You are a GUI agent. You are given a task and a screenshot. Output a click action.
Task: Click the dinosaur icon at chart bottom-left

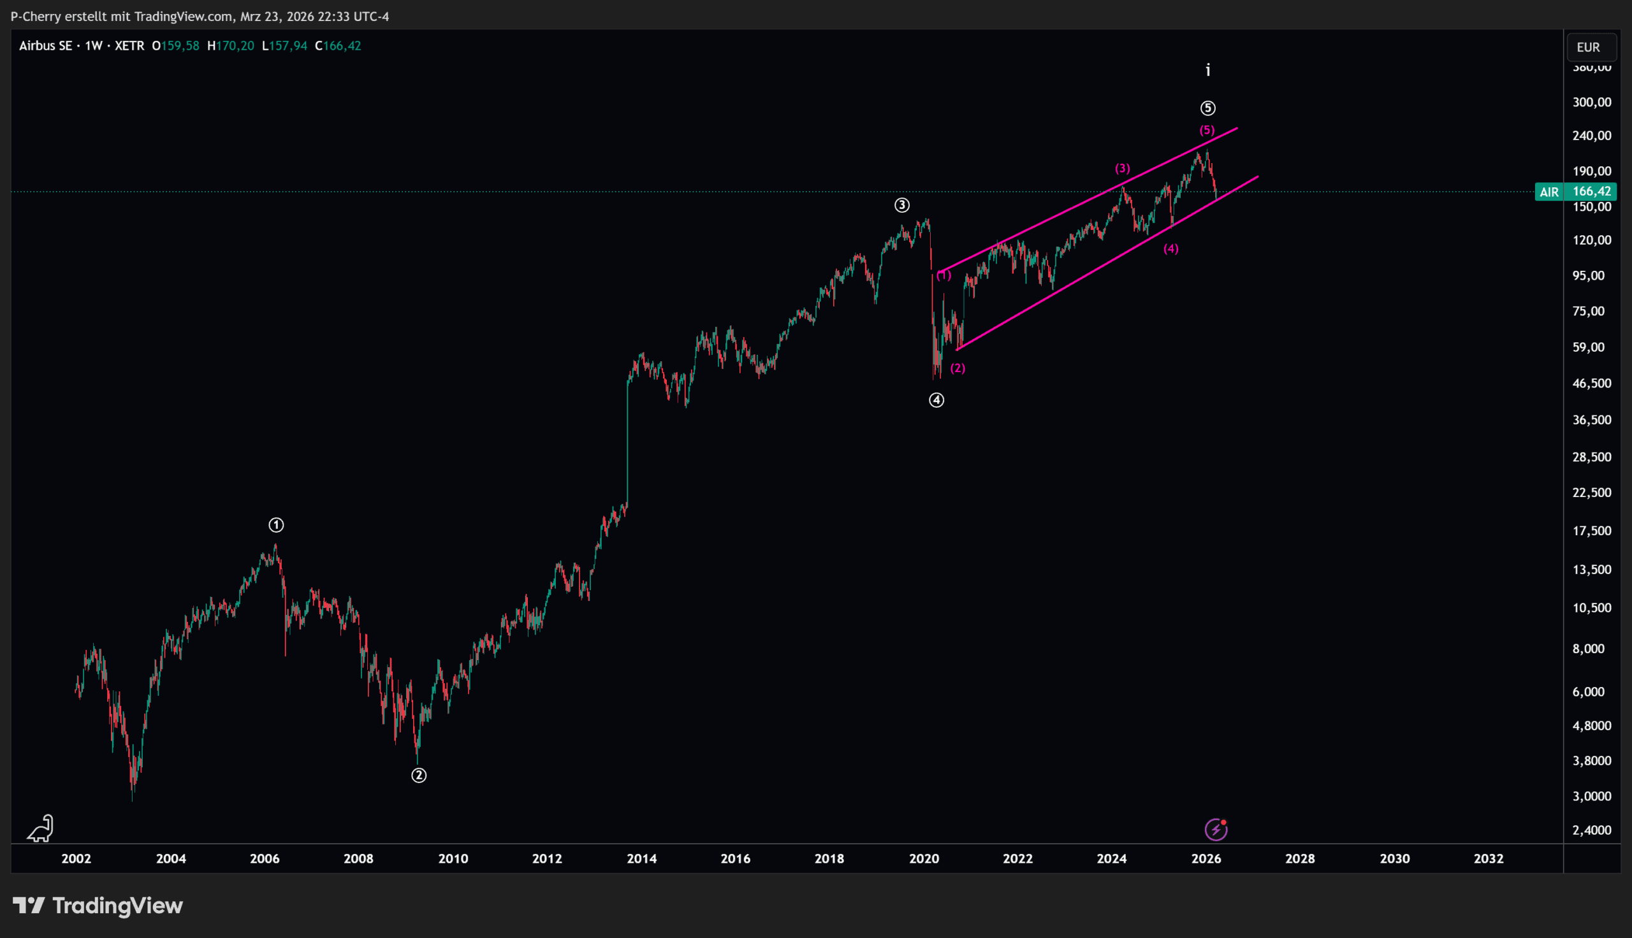(x=41, y=828)
